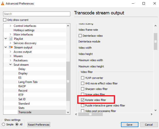This screenshot has height=129, width=159.
Task: Click the tree panel scroll up arrow
Action: [68, 26]
